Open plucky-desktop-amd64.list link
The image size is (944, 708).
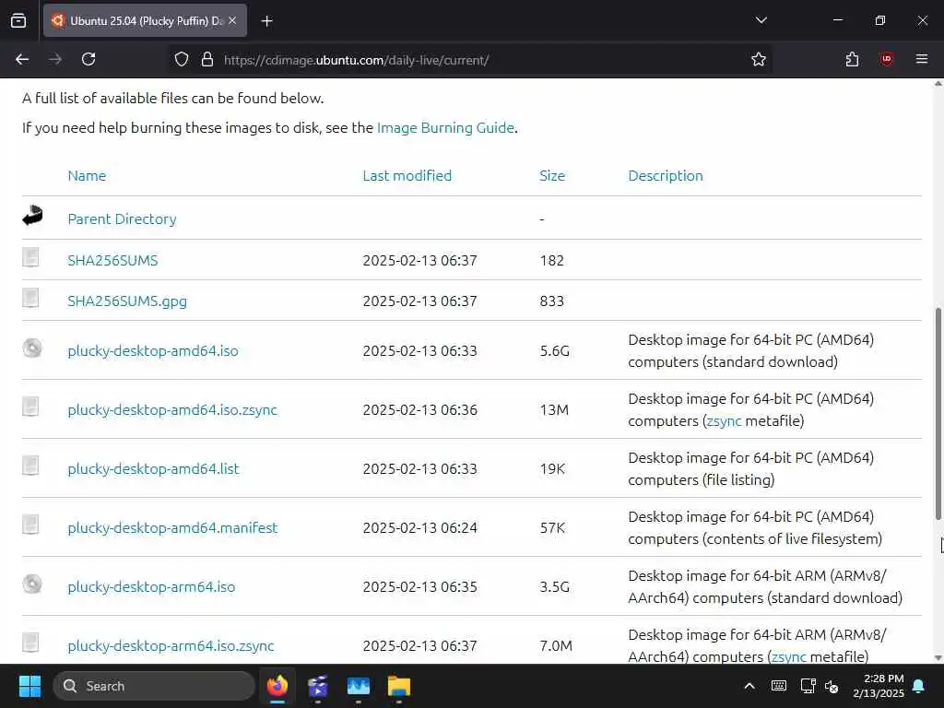coord(153,469)
